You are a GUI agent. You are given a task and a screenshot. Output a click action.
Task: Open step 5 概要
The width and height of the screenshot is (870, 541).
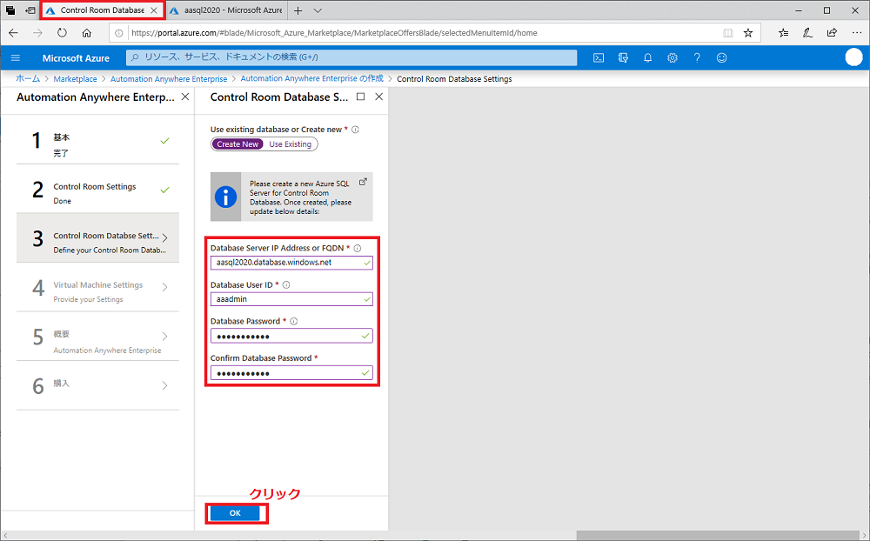tap(97, 337)
